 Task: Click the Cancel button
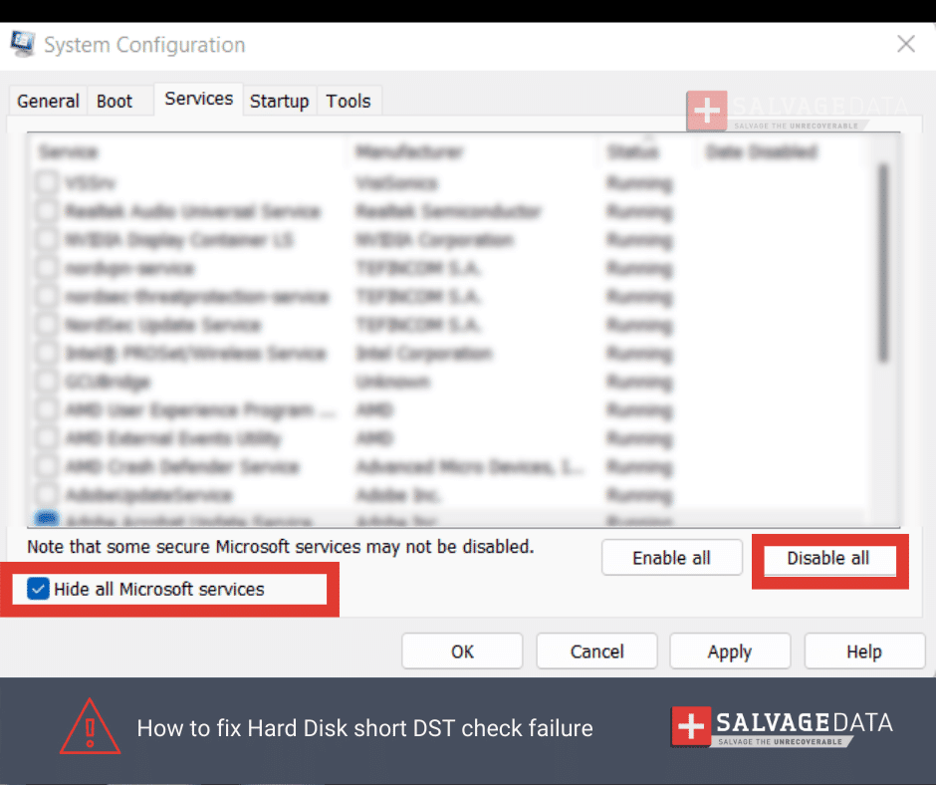[x=596, y=652]
